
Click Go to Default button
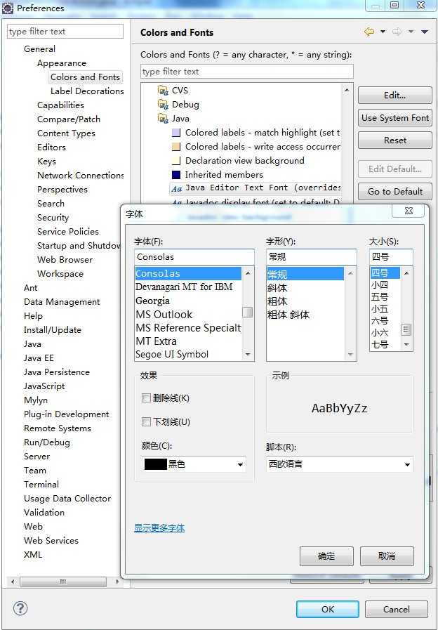coord(395,192)
